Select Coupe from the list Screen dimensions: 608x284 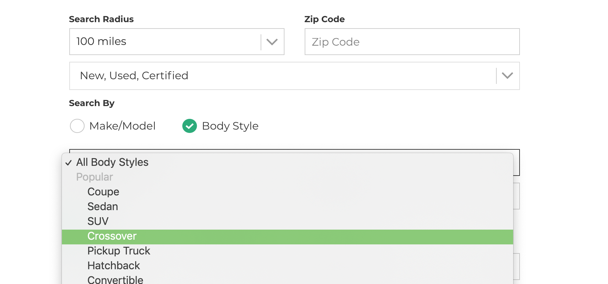[x=103, y=192]
